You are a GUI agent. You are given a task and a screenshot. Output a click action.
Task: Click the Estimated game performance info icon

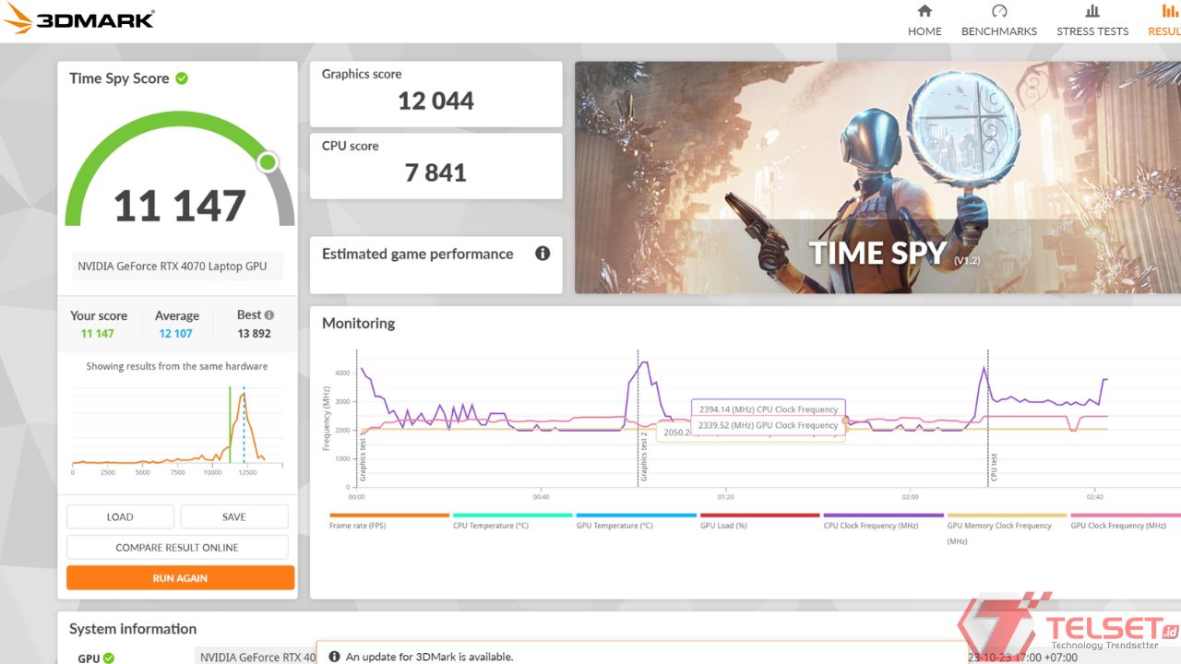point(543,254)
